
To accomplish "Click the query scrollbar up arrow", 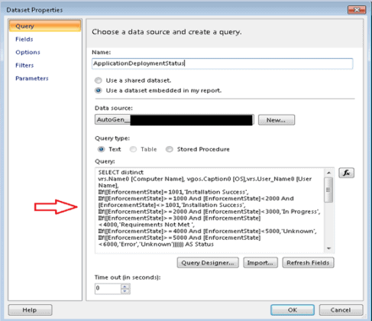I will click(x=328, y=173).
